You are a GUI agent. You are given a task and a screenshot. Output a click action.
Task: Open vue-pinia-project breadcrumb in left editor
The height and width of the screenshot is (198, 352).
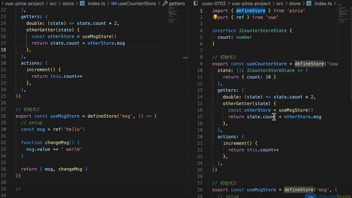click(x=24, y=3)
